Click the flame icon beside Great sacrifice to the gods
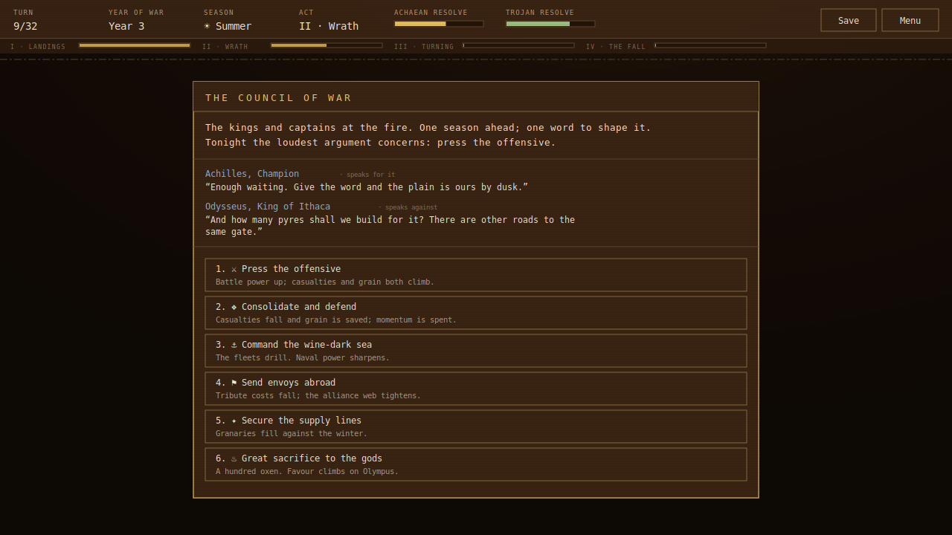 pyautogui.click(x=234, y=458)
